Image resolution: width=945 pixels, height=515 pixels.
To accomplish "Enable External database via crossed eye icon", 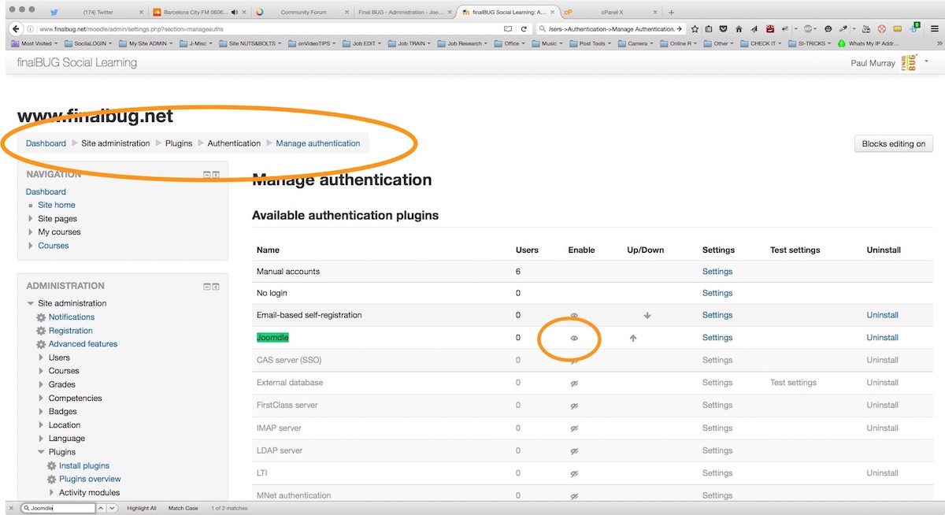I will click(x=574, y=383).
